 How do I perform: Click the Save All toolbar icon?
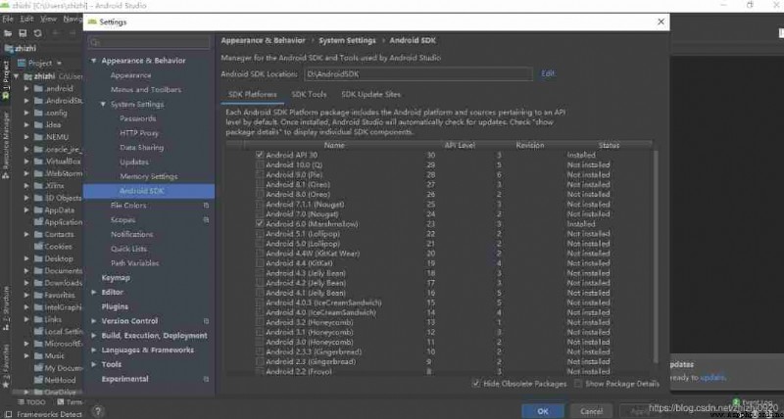click(x=23, y=33)
